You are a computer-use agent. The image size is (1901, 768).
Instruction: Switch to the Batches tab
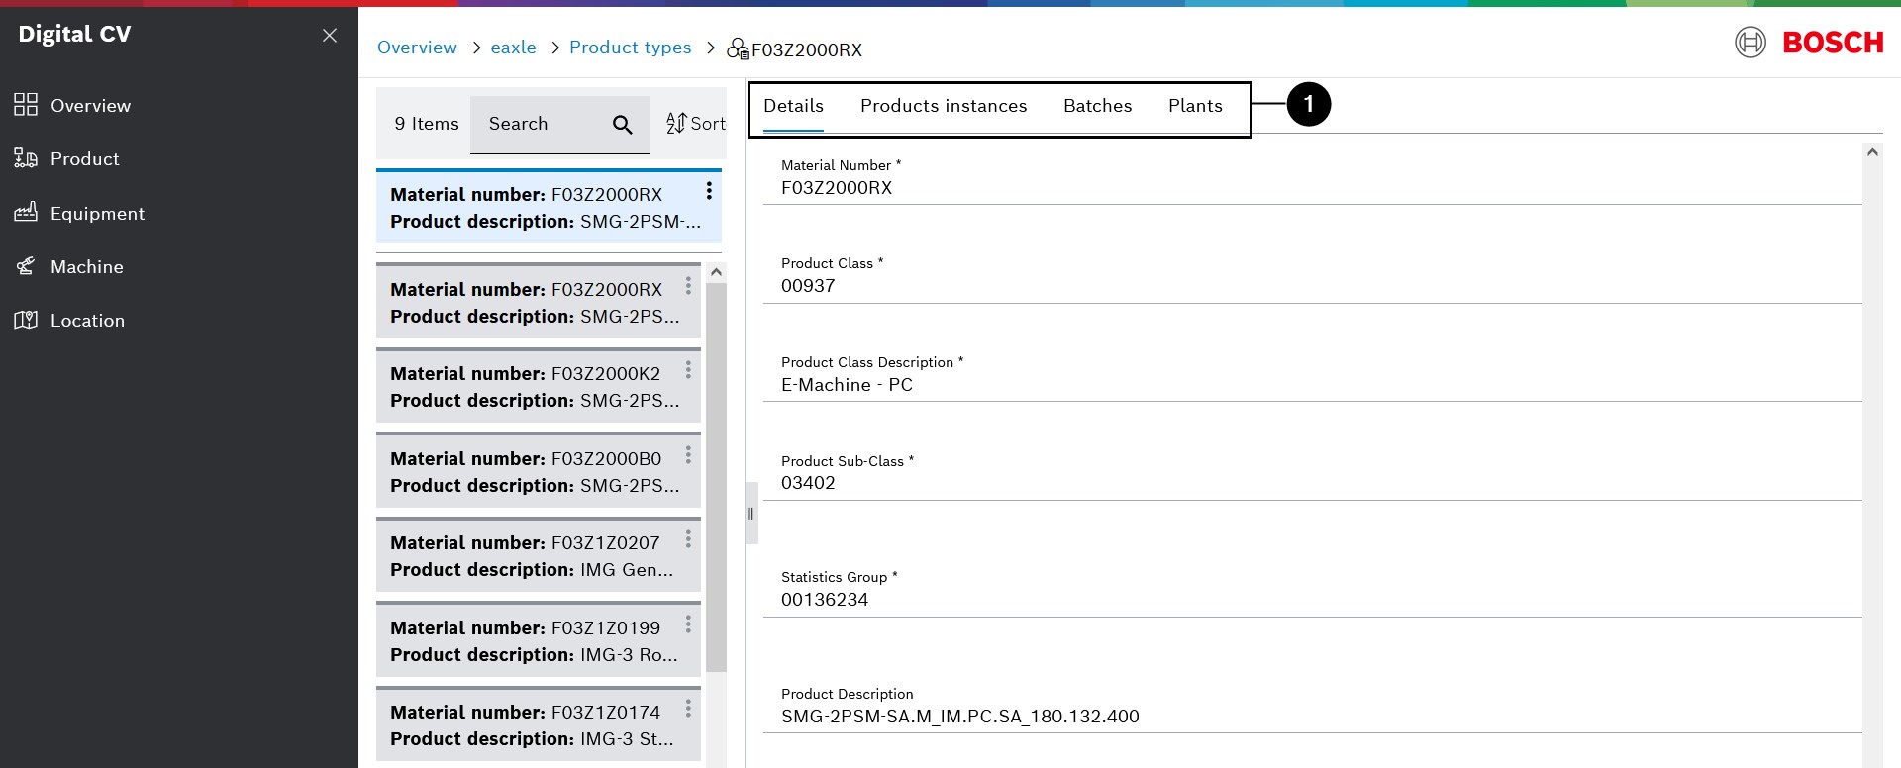[1097, 106]
